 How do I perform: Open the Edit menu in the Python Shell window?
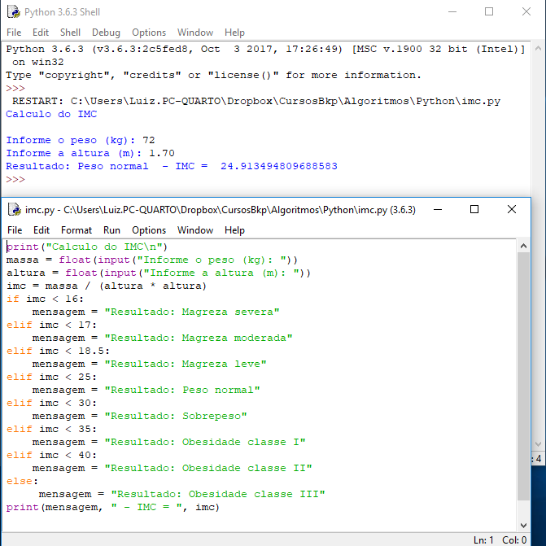pyautogui.click(x=41, y=33)
